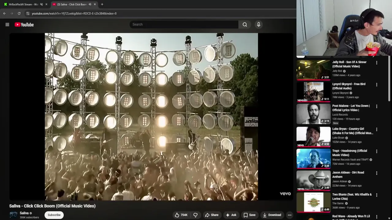The height and width of the screenshot is (220, 392).
Task: Click Rod Wave - Already Won title
Action: pyautogui.click(x=351, y=217)
